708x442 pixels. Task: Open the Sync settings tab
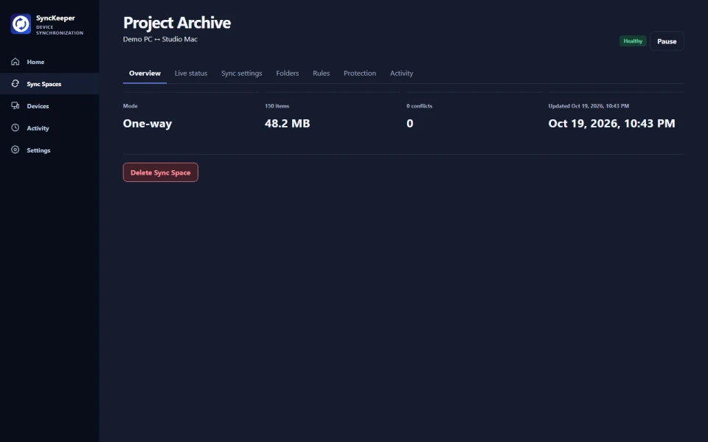coord(242,73)
